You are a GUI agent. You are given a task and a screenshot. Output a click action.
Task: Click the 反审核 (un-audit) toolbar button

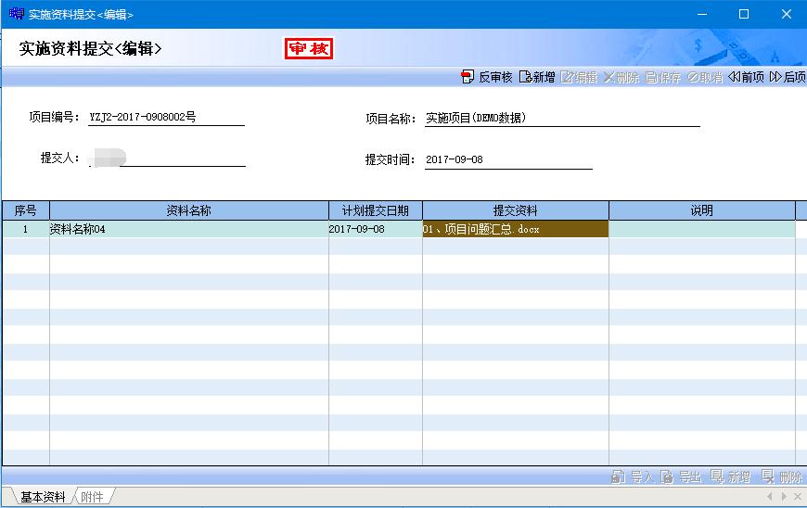486,78
